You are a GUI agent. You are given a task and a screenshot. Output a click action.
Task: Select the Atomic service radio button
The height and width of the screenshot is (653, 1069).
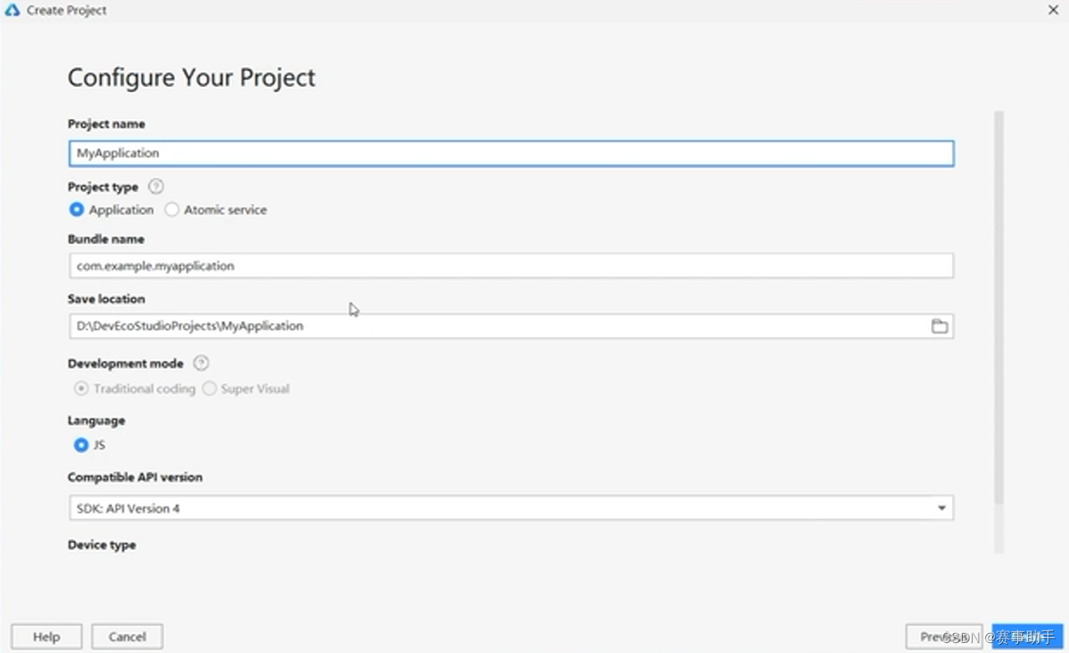click(171, 210)
